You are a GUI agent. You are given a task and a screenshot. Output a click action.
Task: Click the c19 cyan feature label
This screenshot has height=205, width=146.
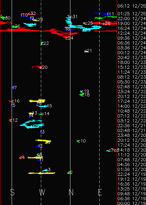(85, 91)
